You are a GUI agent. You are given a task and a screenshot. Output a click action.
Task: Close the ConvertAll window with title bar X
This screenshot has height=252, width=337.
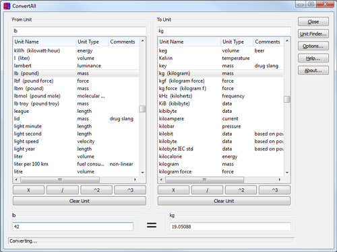coord(325,4)
